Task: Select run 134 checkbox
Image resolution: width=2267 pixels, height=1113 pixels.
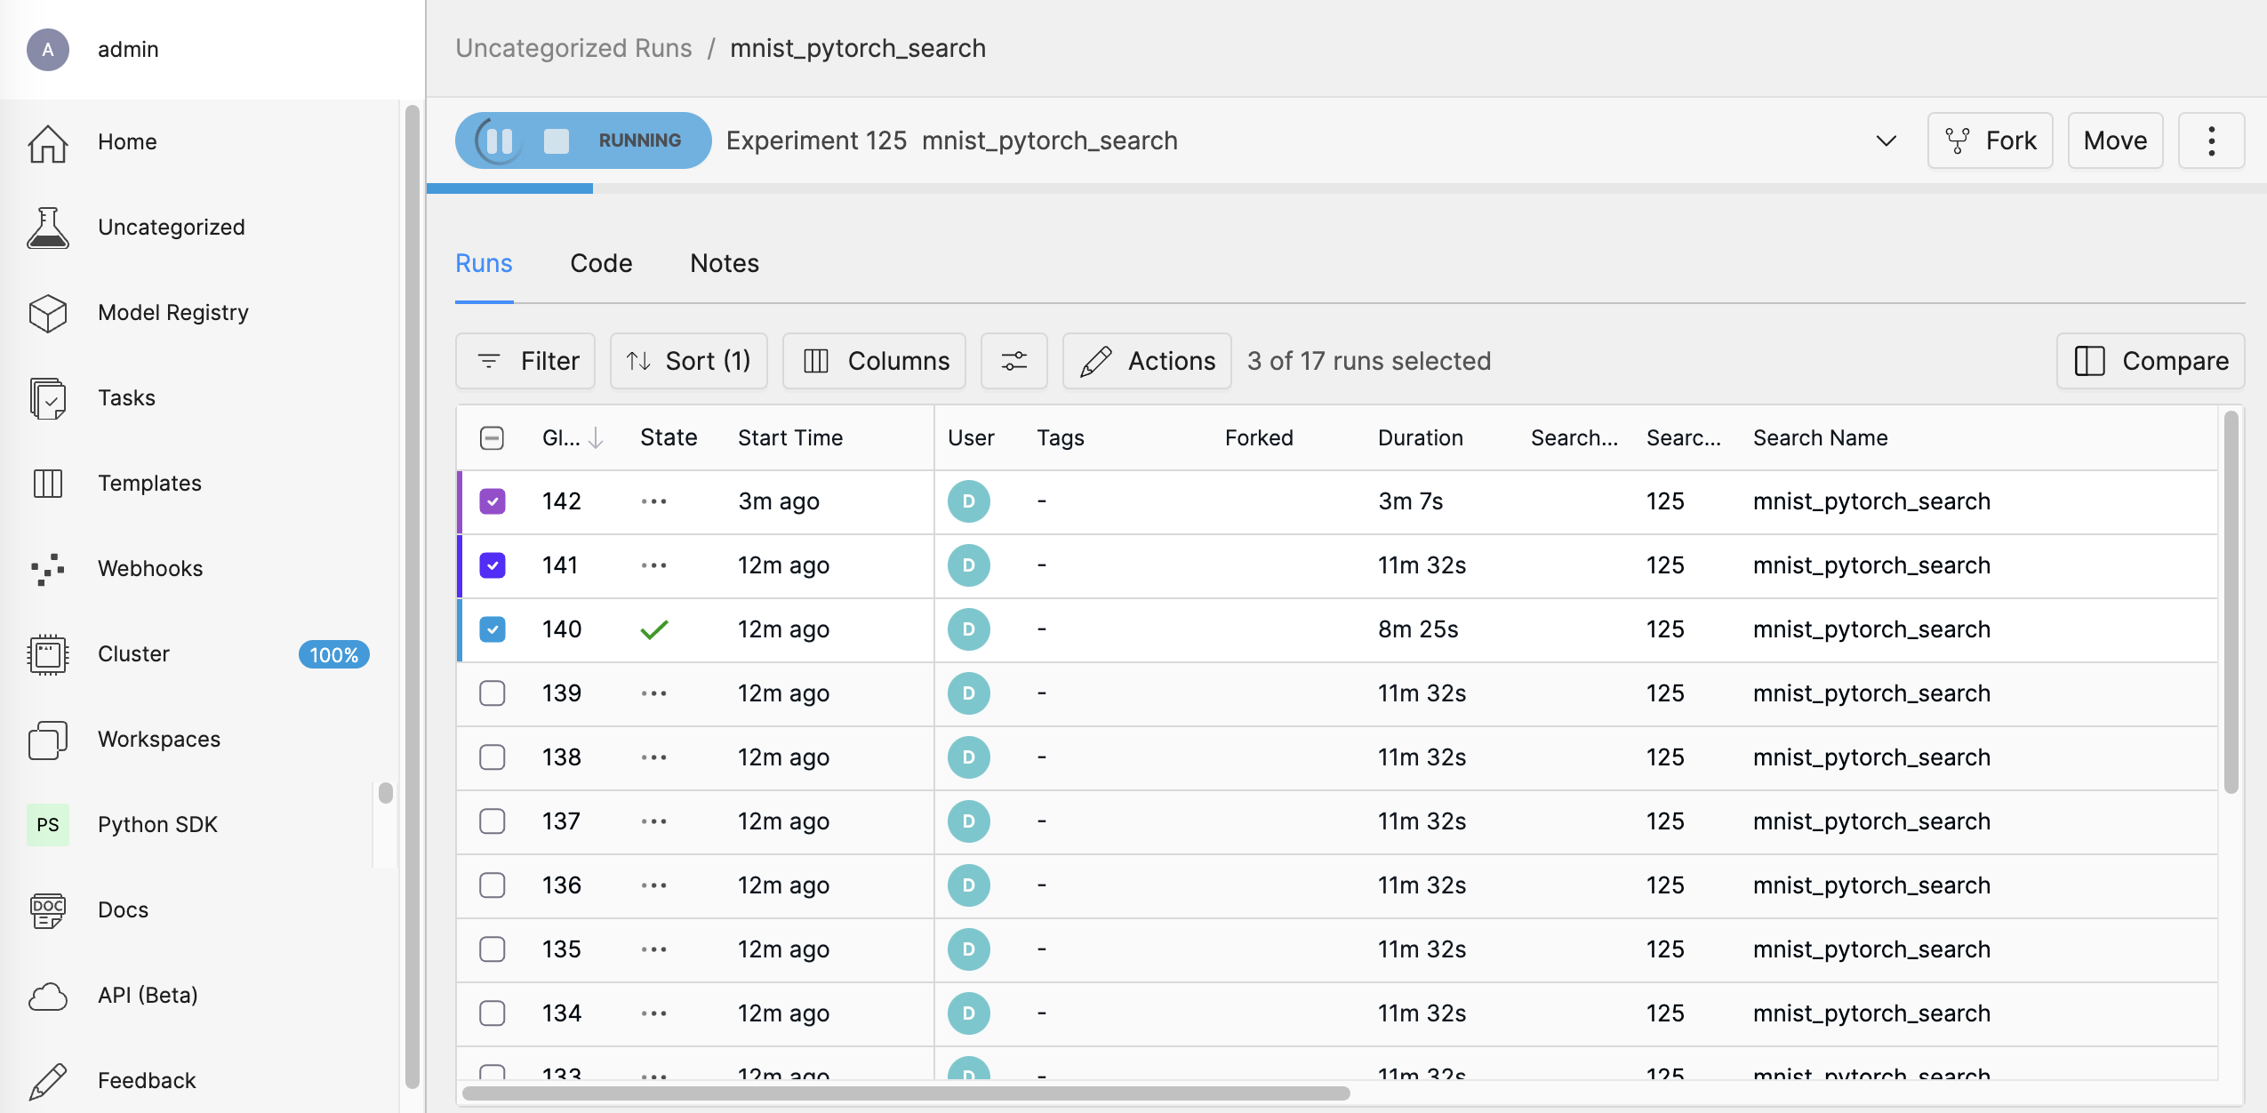Action: click(x=493, y=1013)
